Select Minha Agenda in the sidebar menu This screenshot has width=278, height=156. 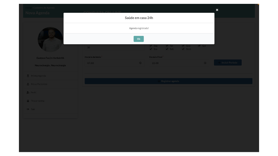click(x=38, y=75)
